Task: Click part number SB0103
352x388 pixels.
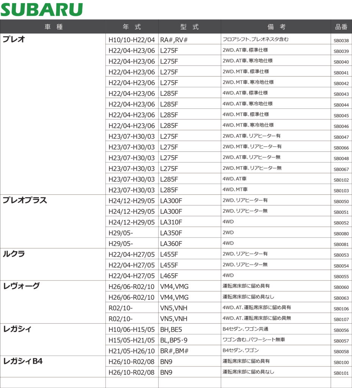Action: click(x=341, y=191)
